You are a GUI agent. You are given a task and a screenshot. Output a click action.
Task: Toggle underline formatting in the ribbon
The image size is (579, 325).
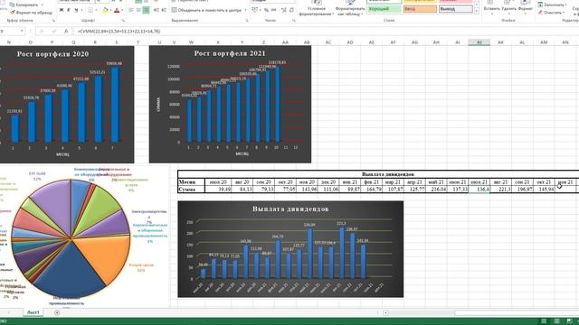[x=76, y=10]
